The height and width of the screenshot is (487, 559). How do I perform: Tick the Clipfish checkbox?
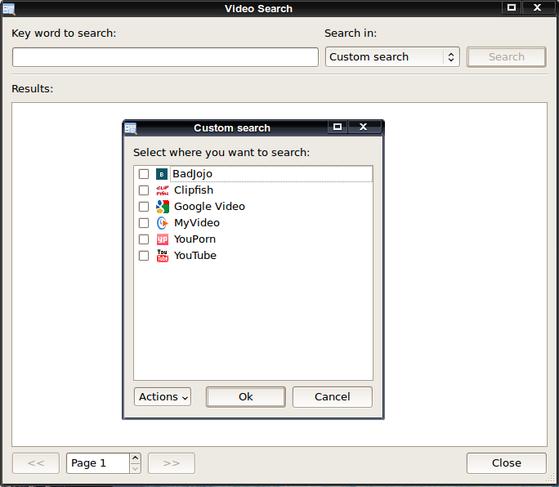(x=144, y=190)
